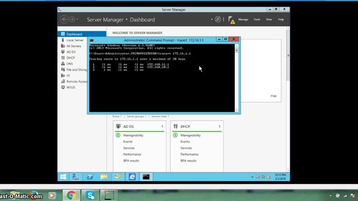Viewport: 358px width, 201px height.
Task: Click the server taskbar clock
Action: tap(280, 177)
